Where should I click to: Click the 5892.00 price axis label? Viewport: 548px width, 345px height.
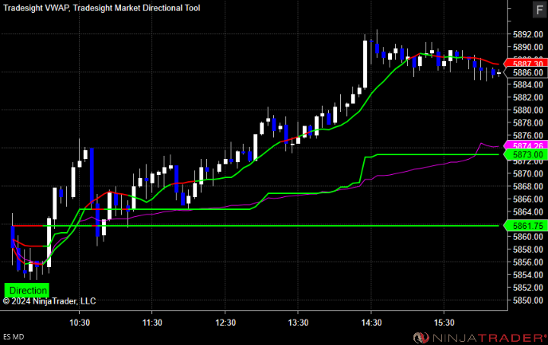pyautogui.click(x=528, y=34)
